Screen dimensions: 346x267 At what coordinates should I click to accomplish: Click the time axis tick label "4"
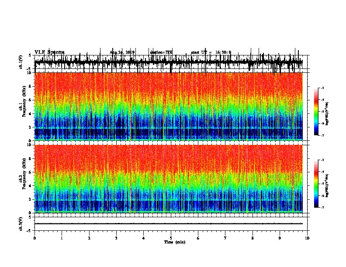(x=144, y=238)
